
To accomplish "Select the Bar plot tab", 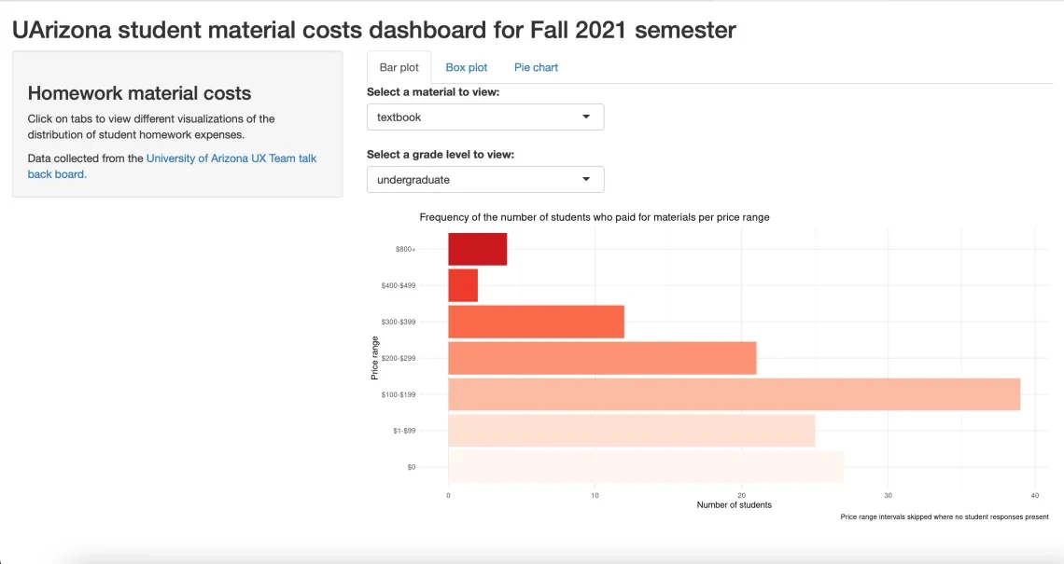I will pos(398,66).
